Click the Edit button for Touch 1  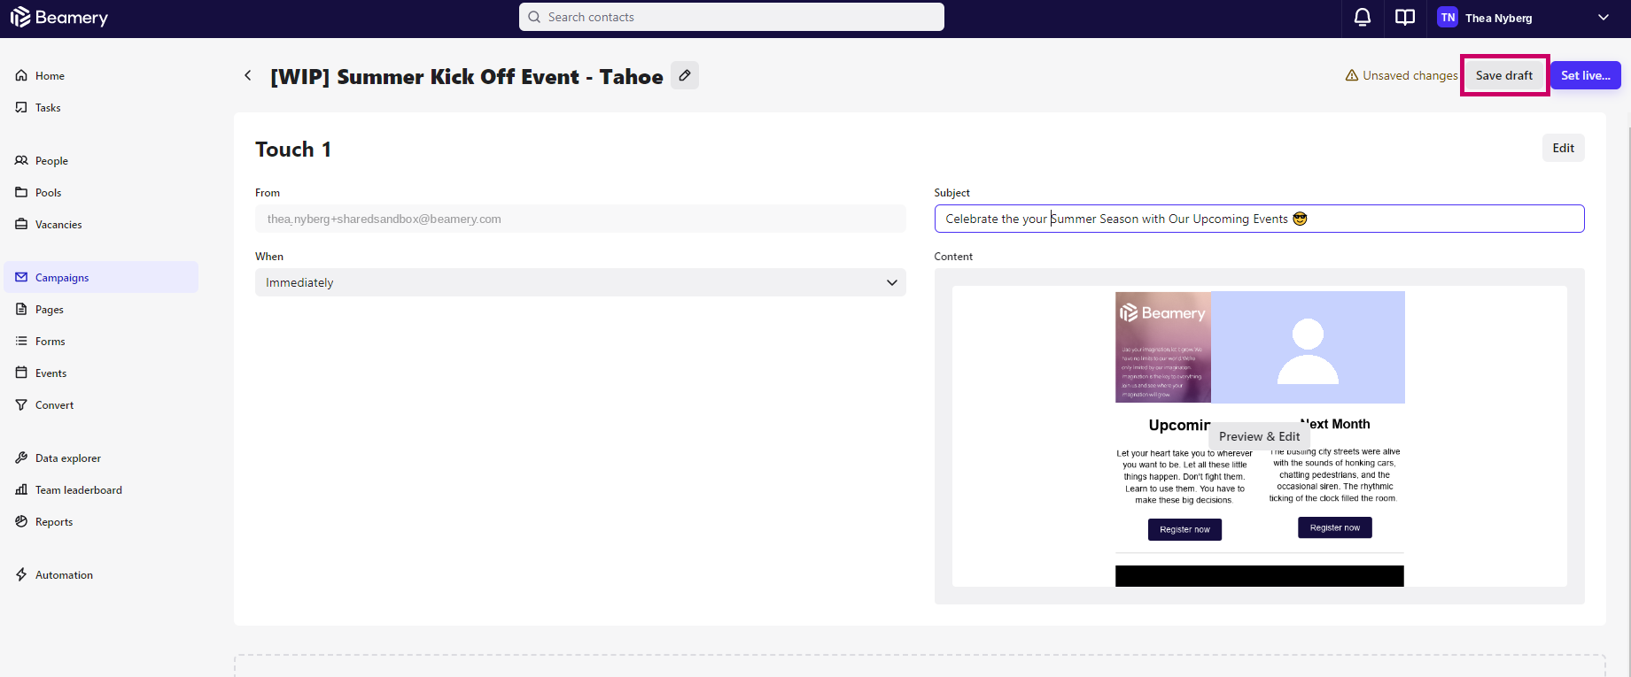1564,148
